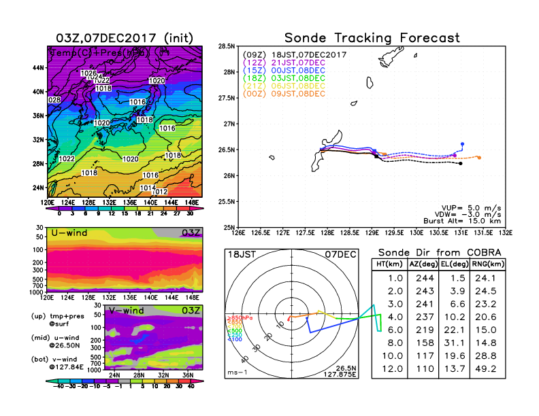Image resolution: width=539 pixels, height=416 pixels.
Task: Click the '(mid) u-wind @26.50N' note
Action: tap(55, 341)
